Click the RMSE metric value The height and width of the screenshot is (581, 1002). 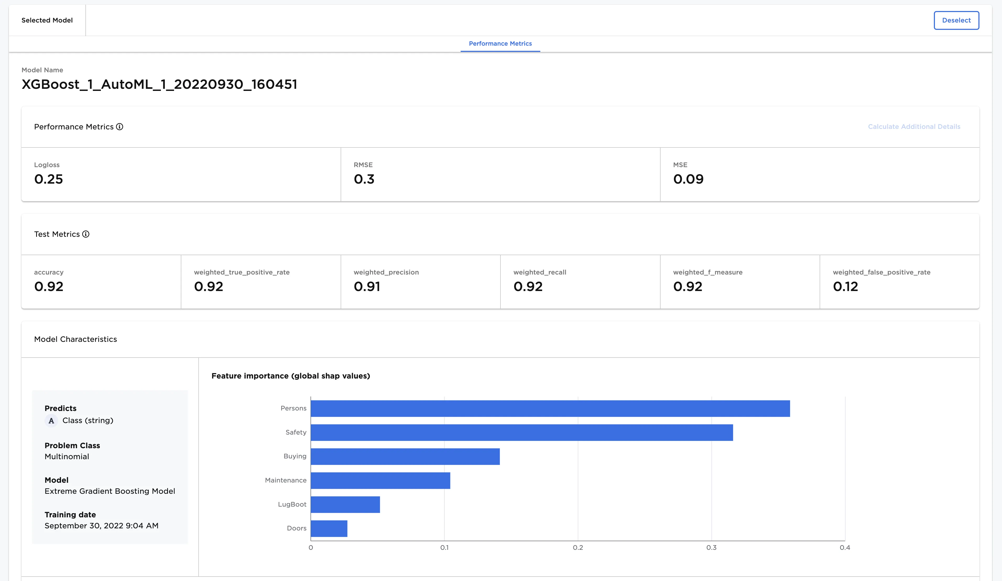(x=364, y=179)
